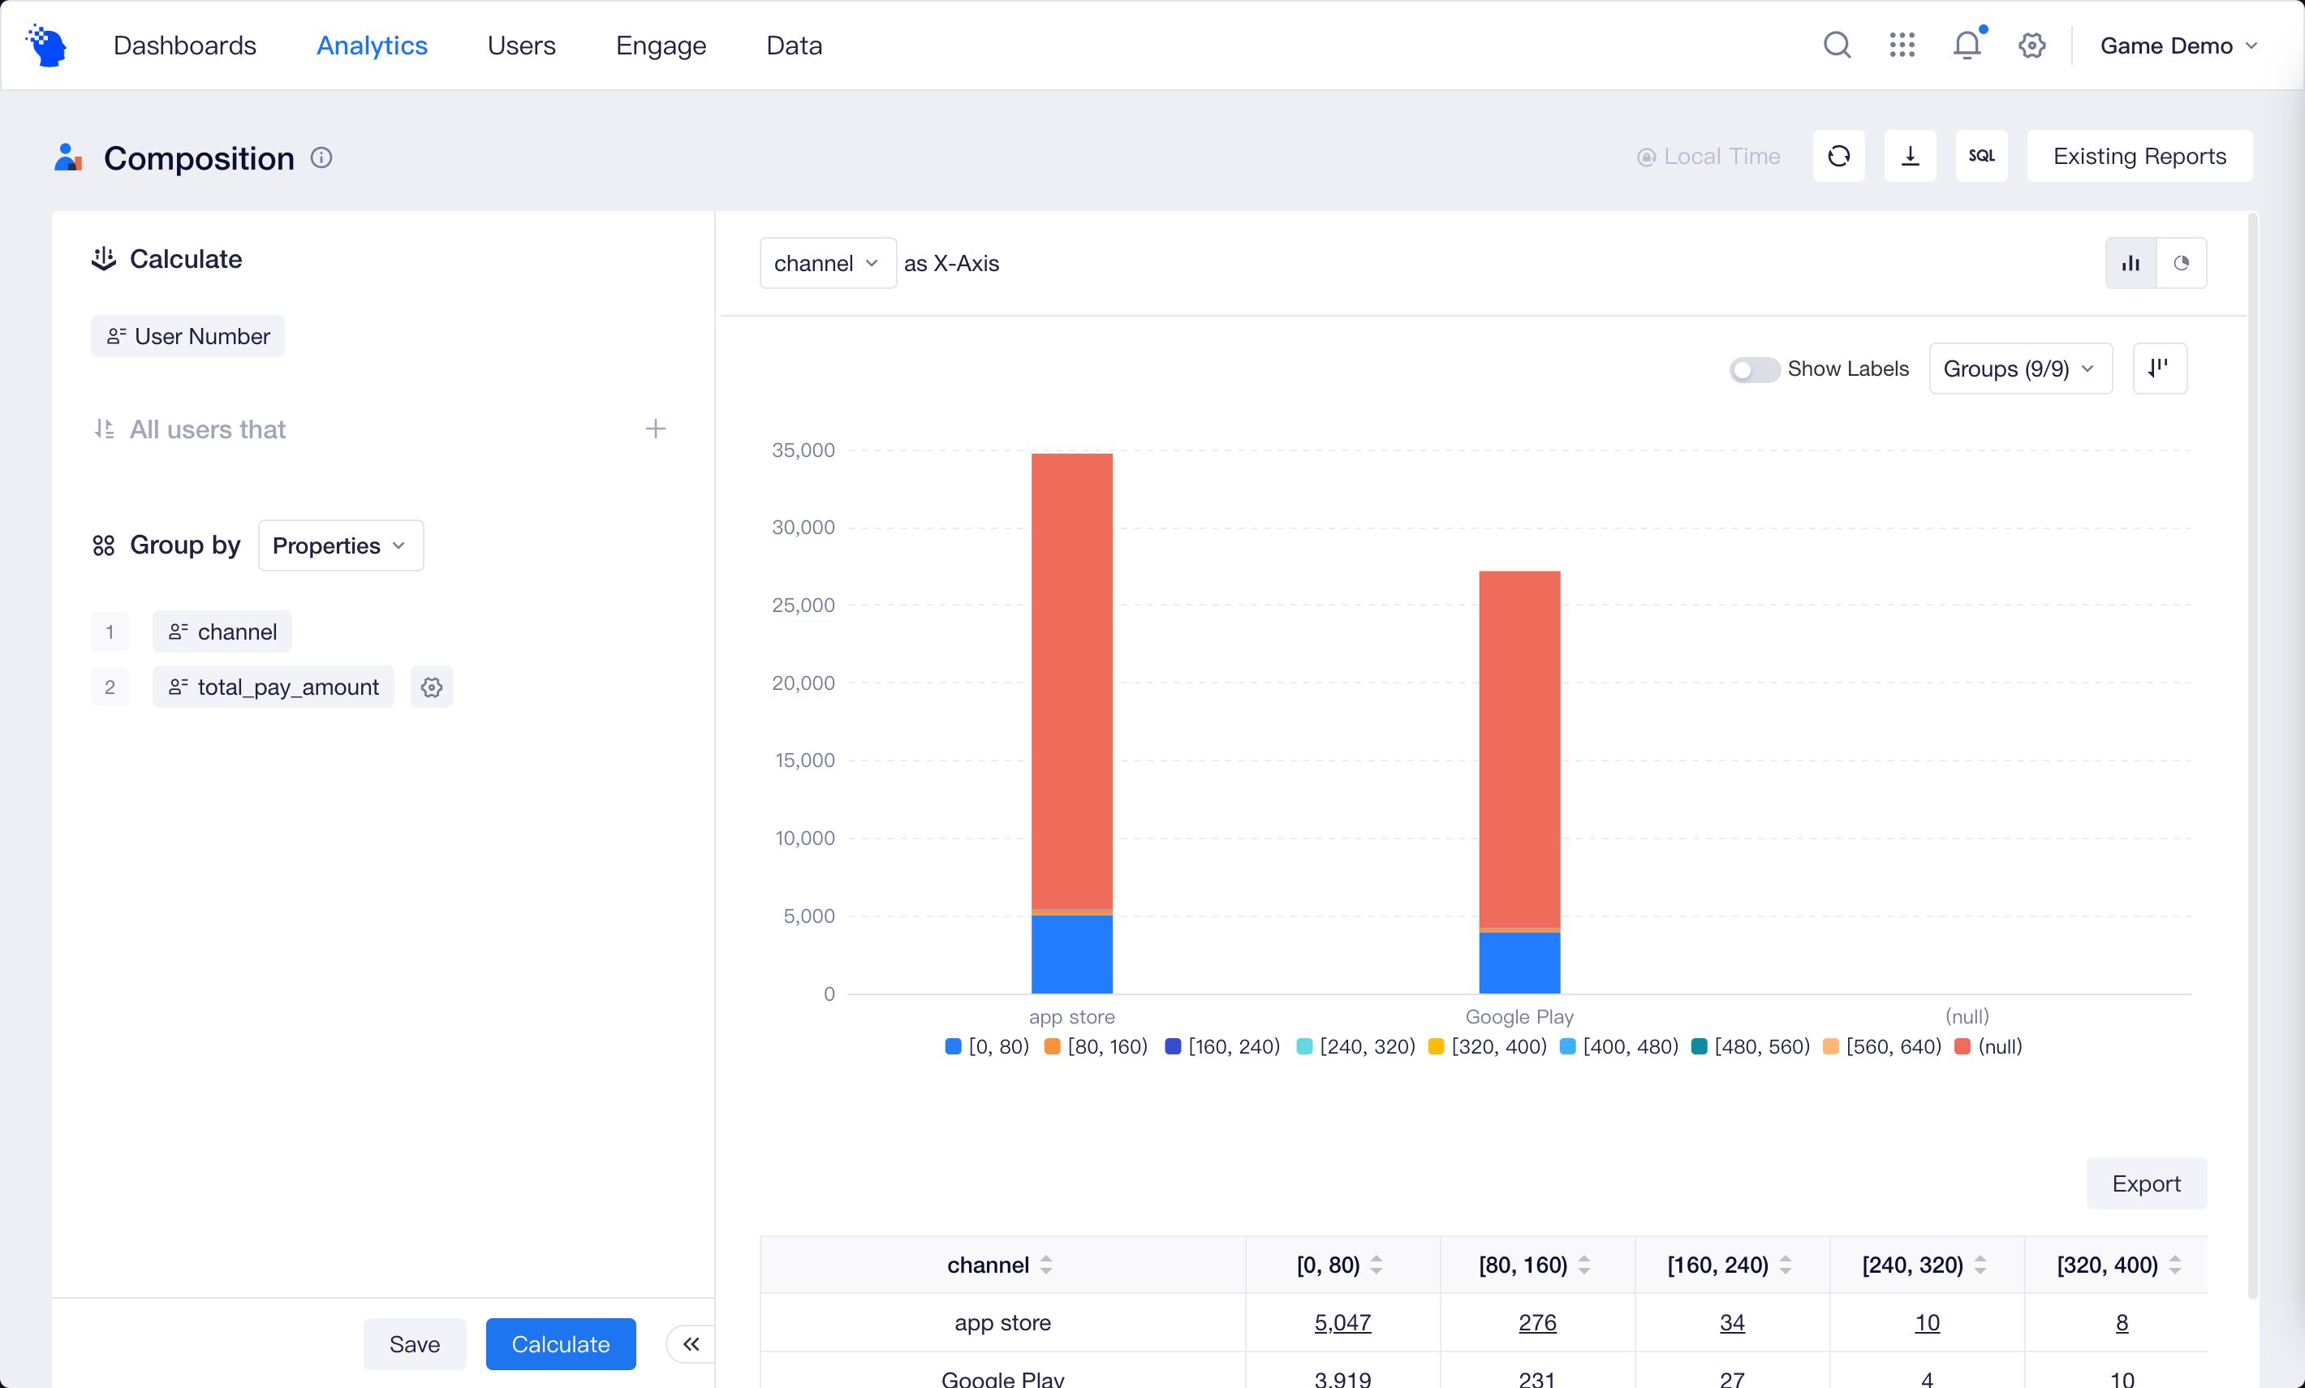Viewport: 2305px width, 1388px height.
Task: Switch to pie chart view
Action: pos(2181,263)
